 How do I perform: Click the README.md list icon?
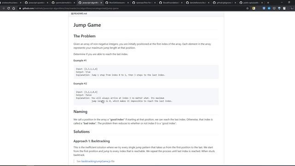[72, 13]
